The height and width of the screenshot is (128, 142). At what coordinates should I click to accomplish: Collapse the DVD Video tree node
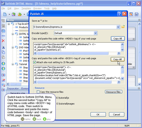click(13, 47)
